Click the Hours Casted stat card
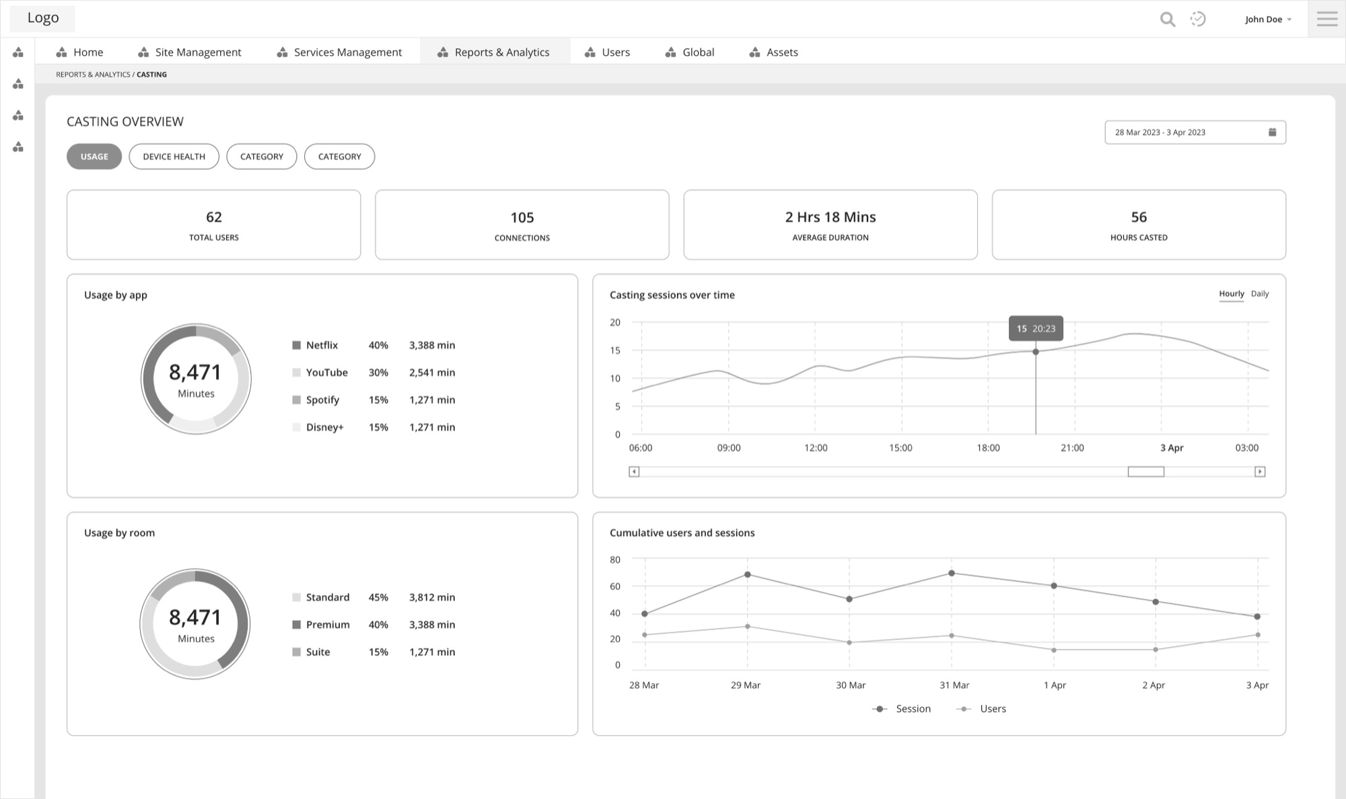Image resolution: width=1346 pixels, height=799 pixels. pos(1139,225)
